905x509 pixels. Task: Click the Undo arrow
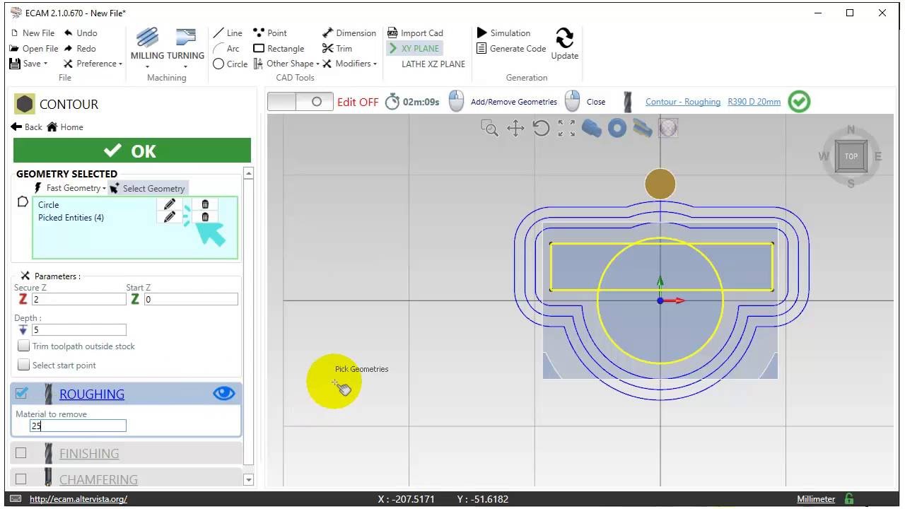pyautogui.click(x=81, y=33)
